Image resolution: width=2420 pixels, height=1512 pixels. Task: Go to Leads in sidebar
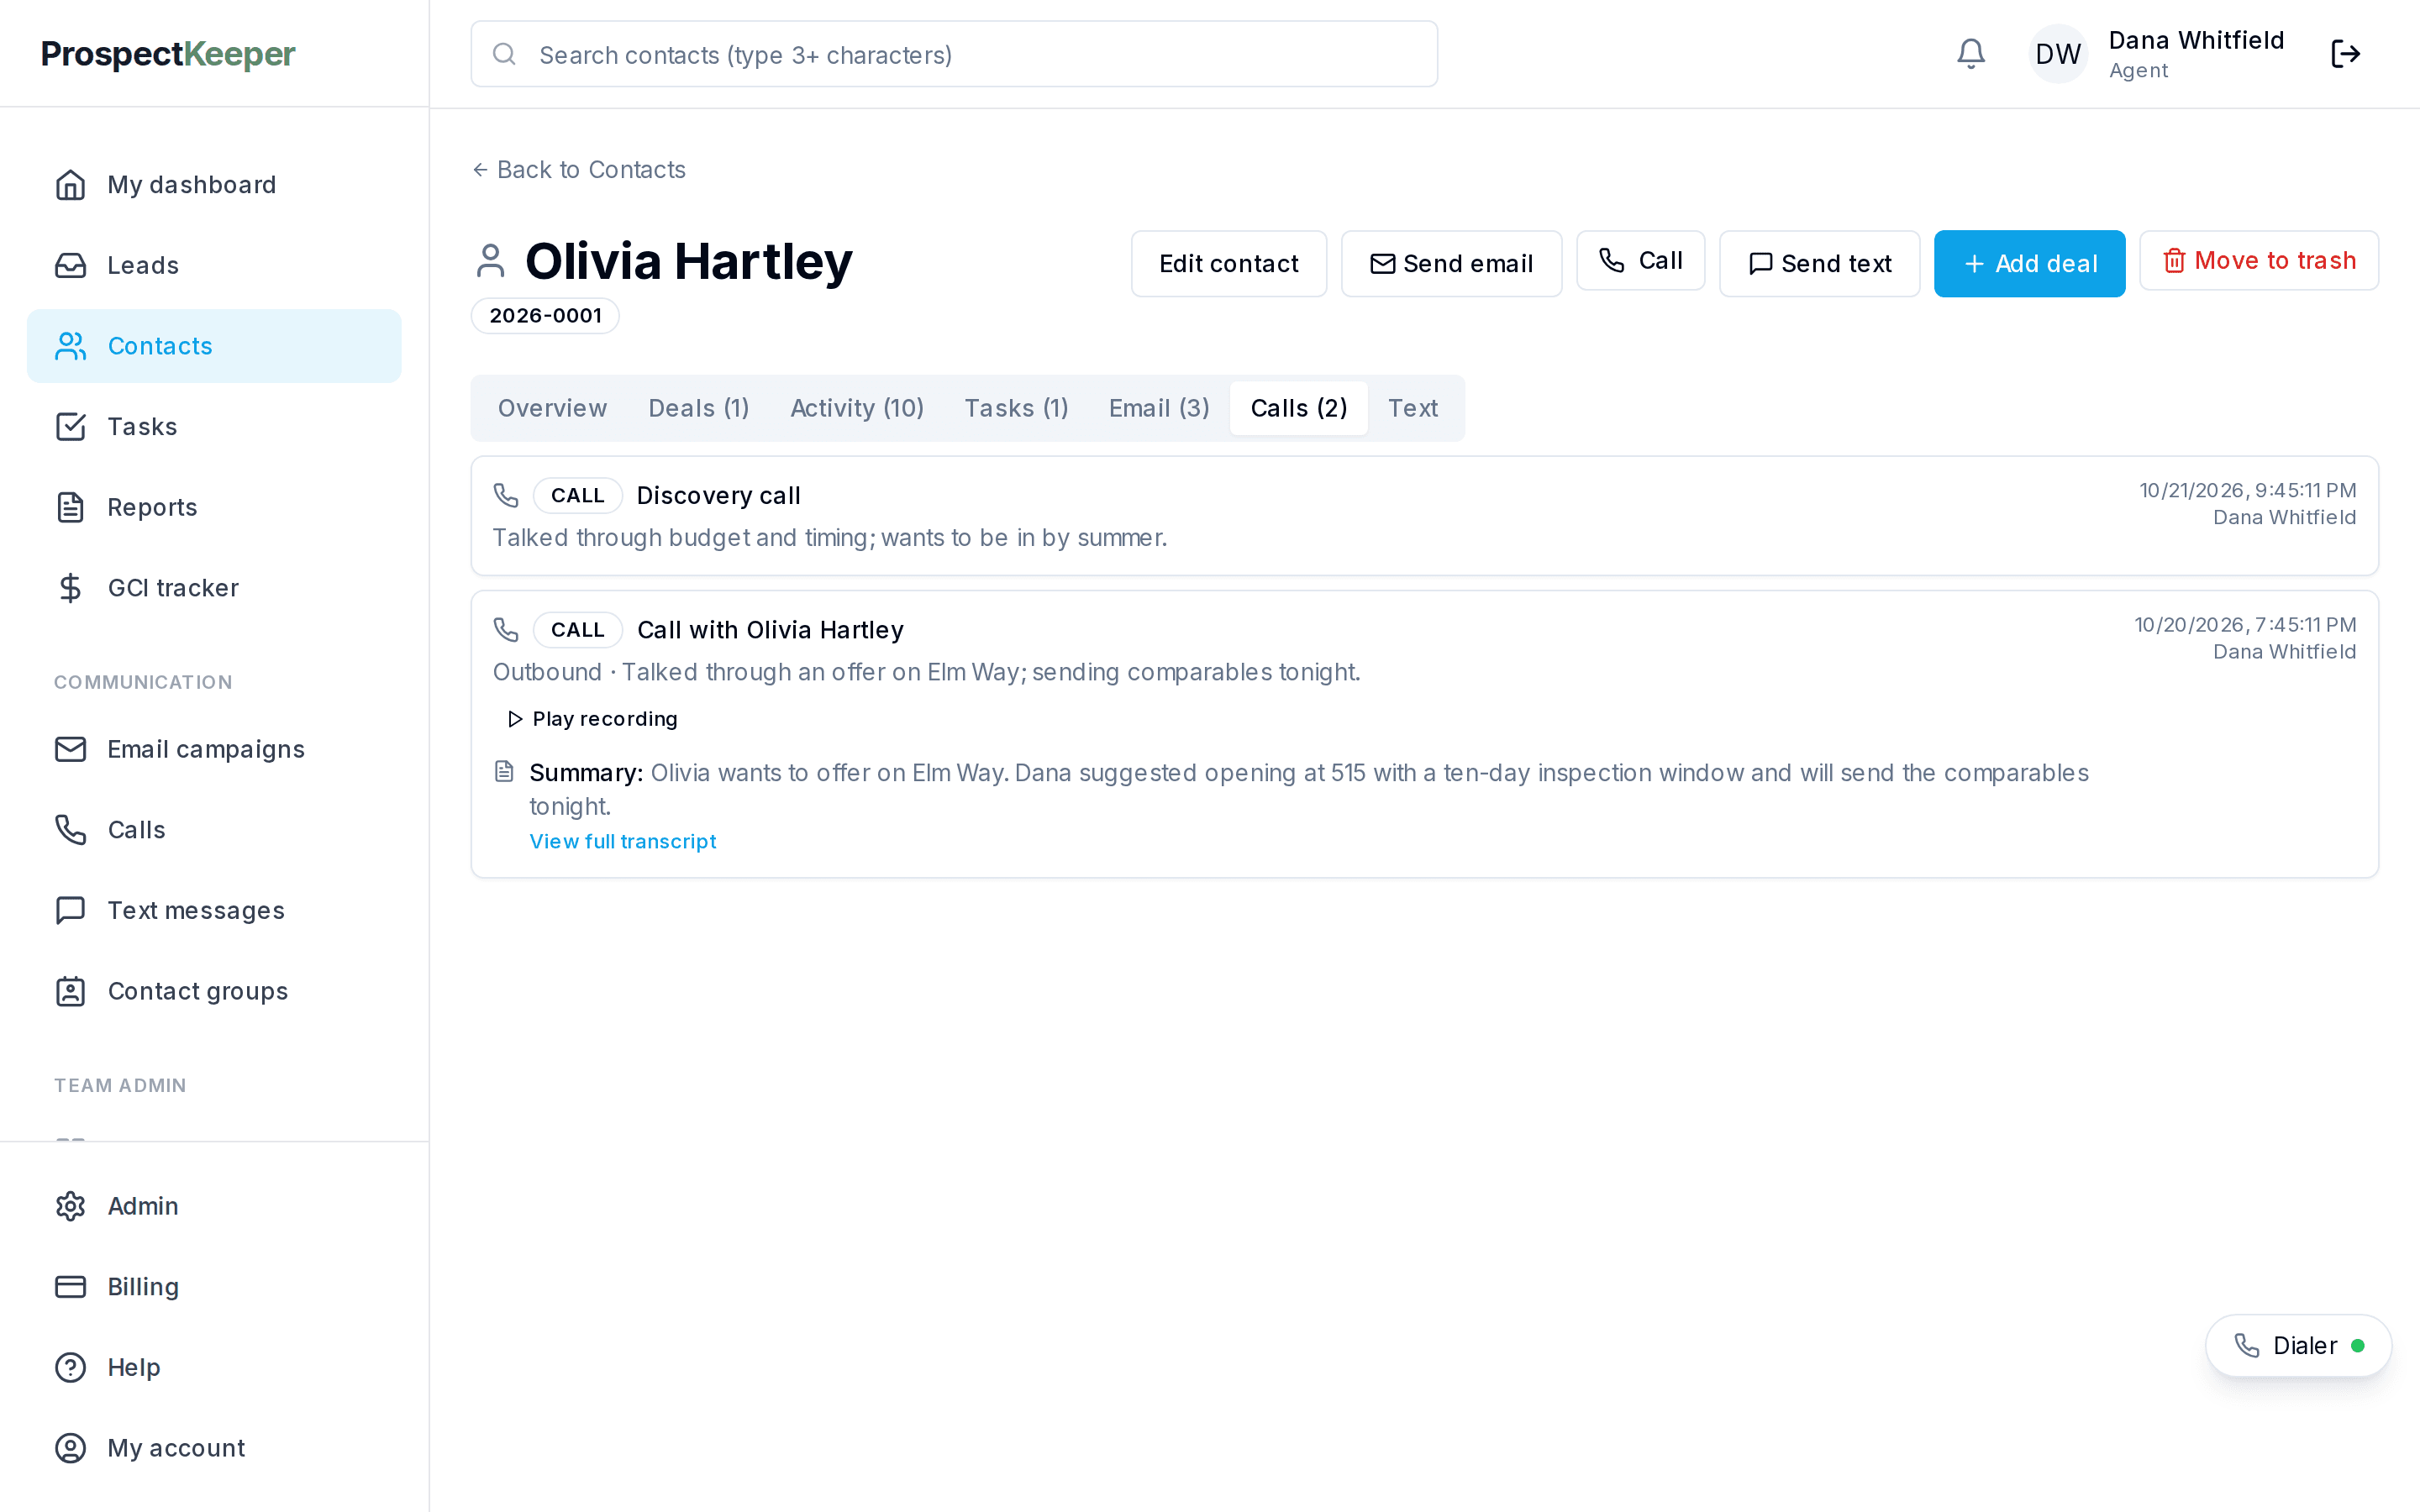[x=214, y=265]
